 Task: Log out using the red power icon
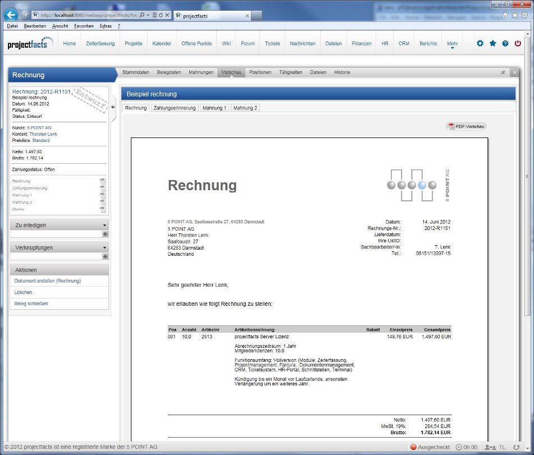(x=518, y=43)
